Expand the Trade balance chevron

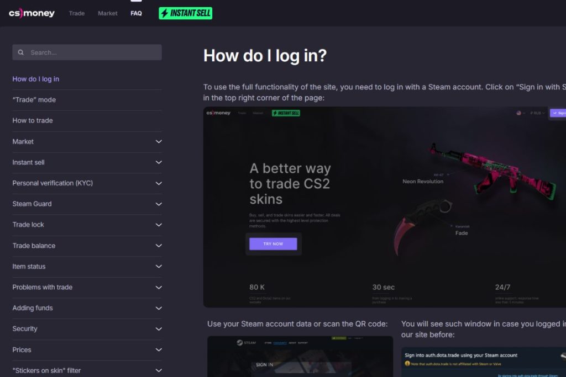(x=159, y=246)
